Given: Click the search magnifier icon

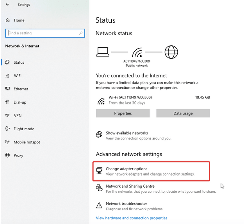Looking at the screenshot, I should pos(81,33).
